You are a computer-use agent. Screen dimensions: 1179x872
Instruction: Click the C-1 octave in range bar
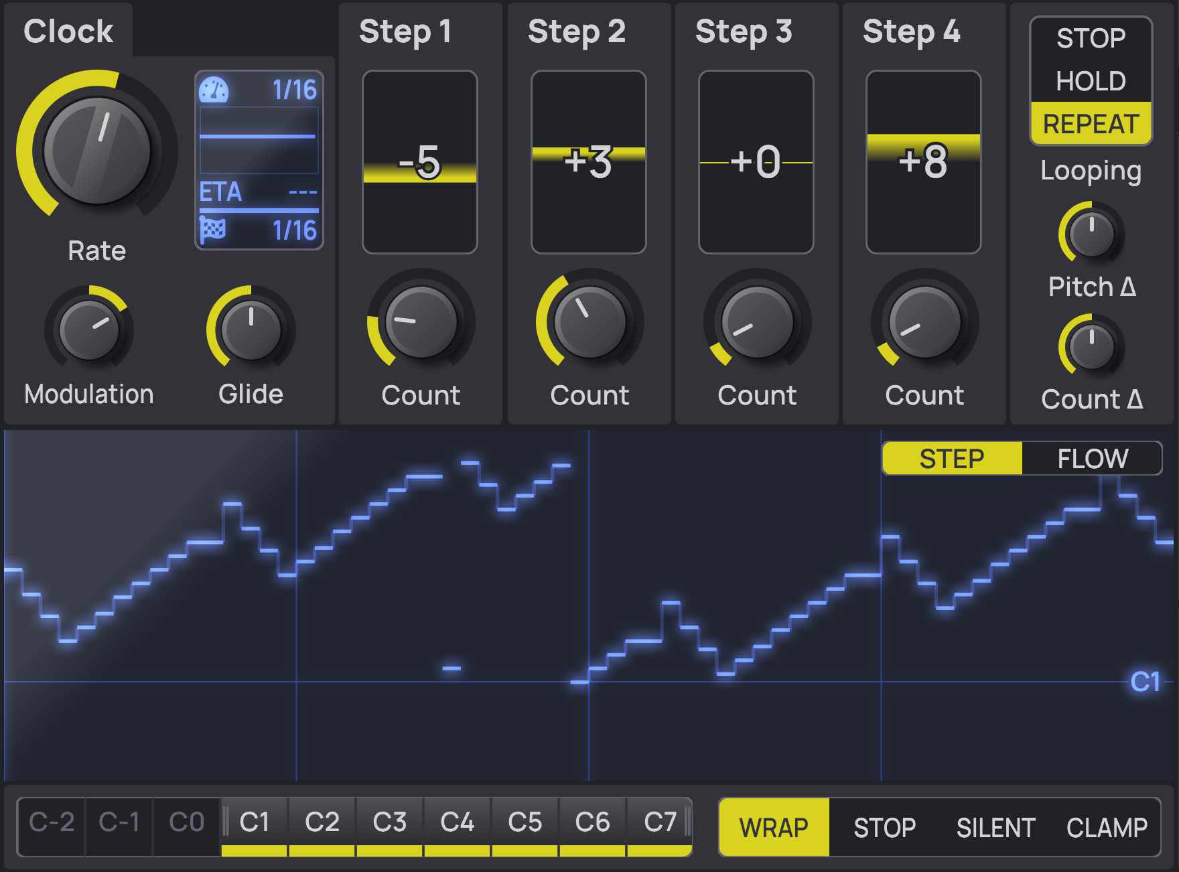point(119,826)
